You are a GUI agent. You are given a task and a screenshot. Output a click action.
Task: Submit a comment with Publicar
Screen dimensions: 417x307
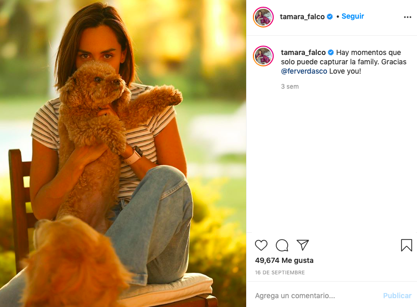pos(397,295)
